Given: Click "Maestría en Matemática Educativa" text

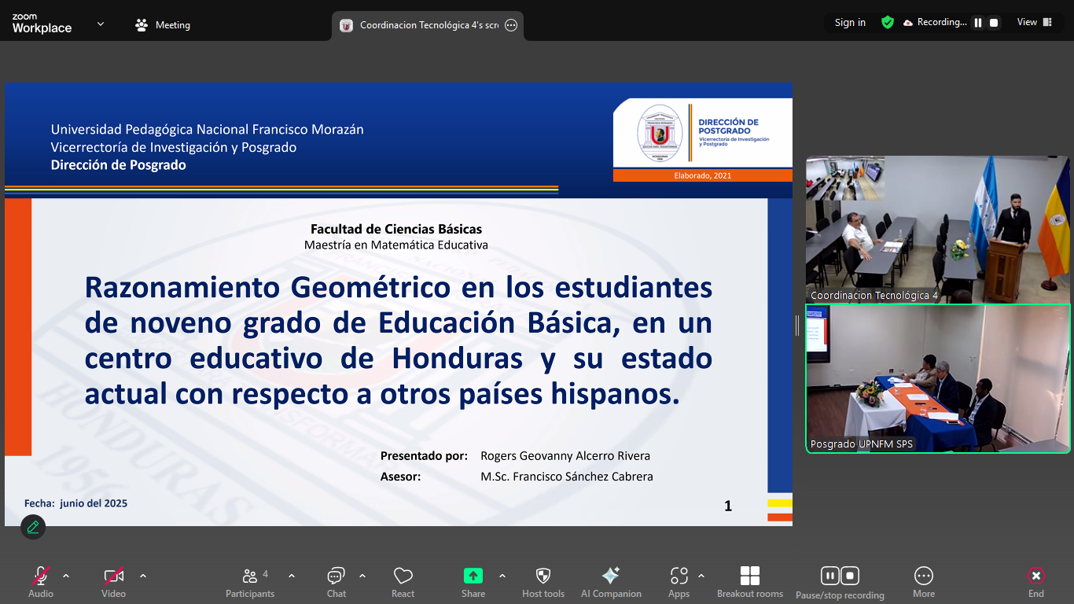Looking at the screenshot, I should (396, 245).
